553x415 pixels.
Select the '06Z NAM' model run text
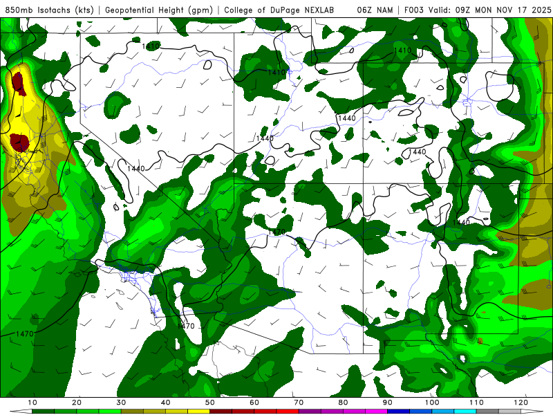click(x=375, y=10)
